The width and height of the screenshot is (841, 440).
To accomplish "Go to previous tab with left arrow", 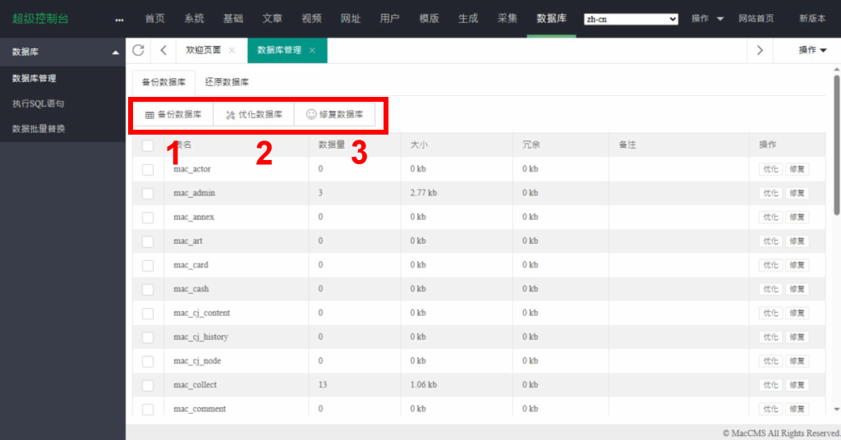I will click(x=163, y=50).
